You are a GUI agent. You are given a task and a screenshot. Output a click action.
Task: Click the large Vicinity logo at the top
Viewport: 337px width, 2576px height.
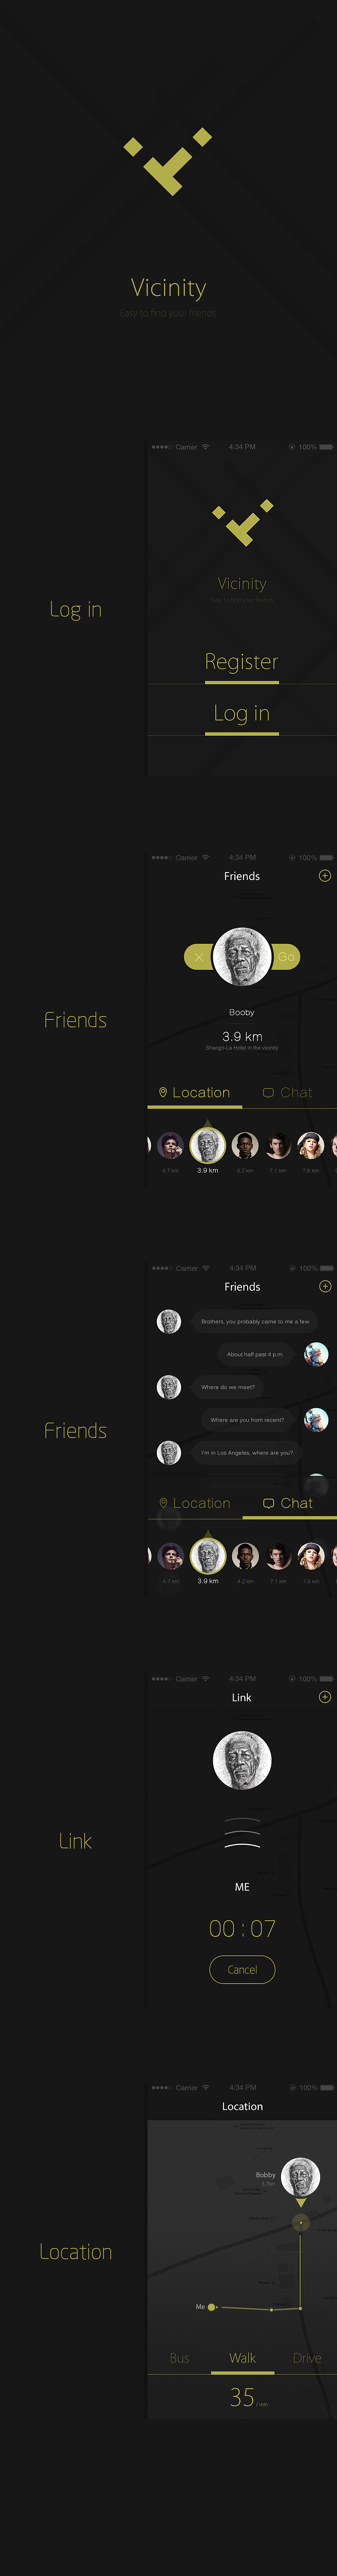[x=168, y=161]
